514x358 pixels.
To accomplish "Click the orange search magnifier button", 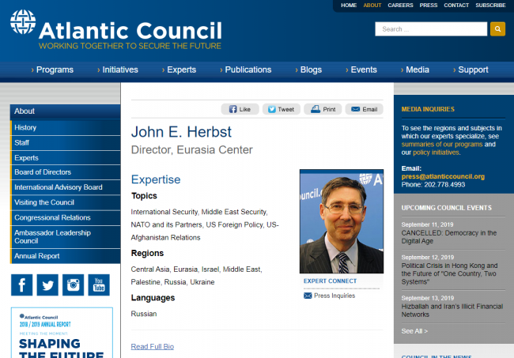I will coord(497,29).
